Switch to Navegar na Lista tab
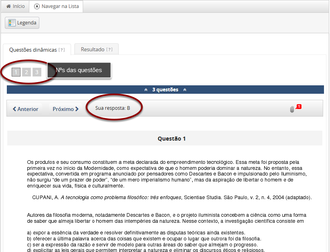330x252 pixels. click(57, 6)
